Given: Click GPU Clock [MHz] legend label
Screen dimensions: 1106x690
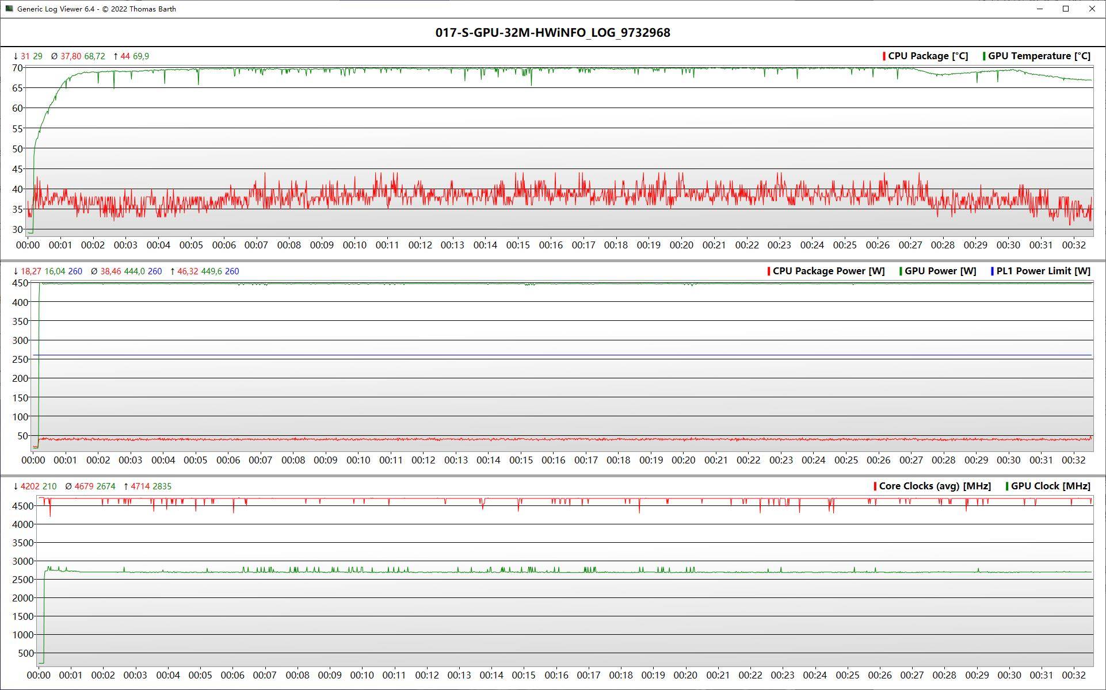Looking at the screenshot, I should pyautogui.click(x=1050, y=486).
